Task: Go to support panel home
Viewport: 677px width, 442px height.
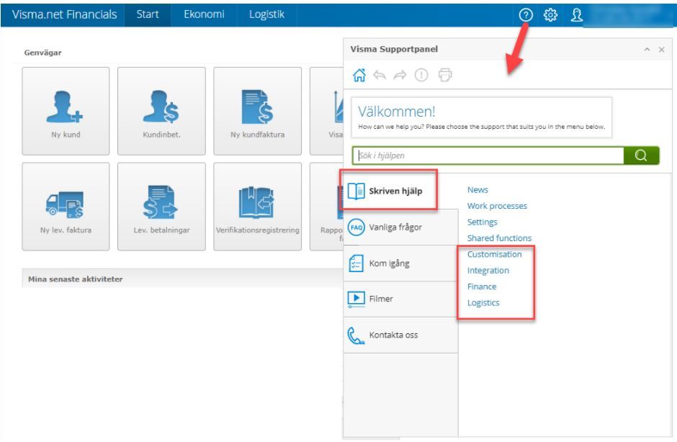Action: [359, 75]
